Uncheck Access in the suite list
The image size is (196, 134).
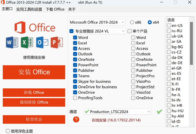pyautogui.click(x=75, y=48)
